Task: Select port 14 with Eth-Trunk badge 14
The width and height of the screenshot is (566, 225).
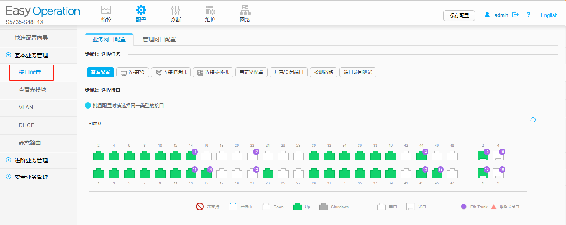Action: coord(191,156)
